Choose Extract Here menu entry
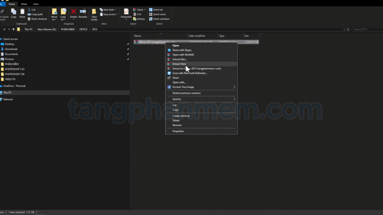Screen dimensions: 383x215 [201, 64]
